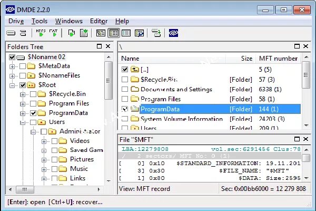Start the NTFS search tool
The height and width of the screenshot is (211, 316).
coord(41,33)
